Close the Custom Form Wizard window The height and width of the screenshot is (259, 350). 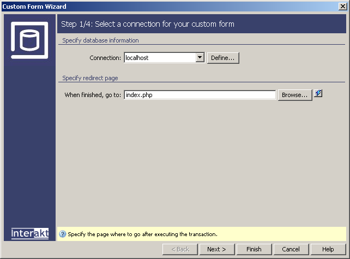(342, 7)
